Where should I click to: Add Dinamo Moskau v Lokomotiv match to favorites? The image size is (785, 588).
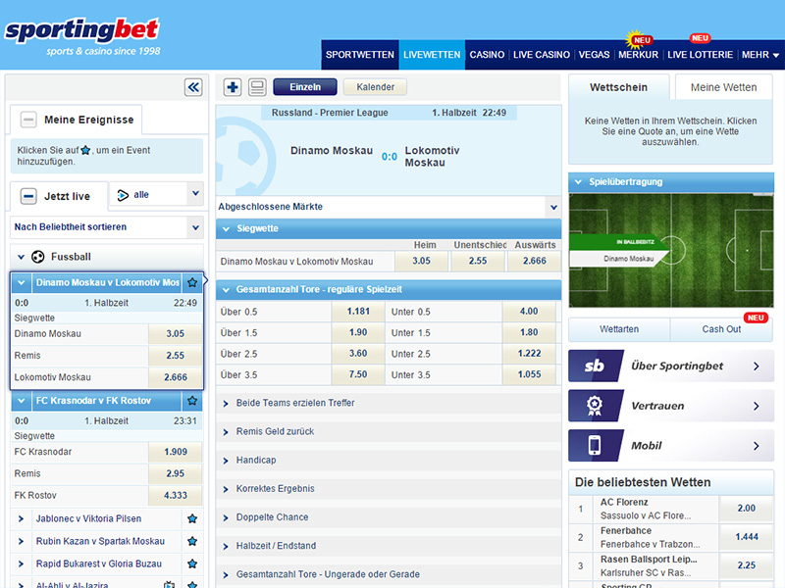tap(192, 282)
